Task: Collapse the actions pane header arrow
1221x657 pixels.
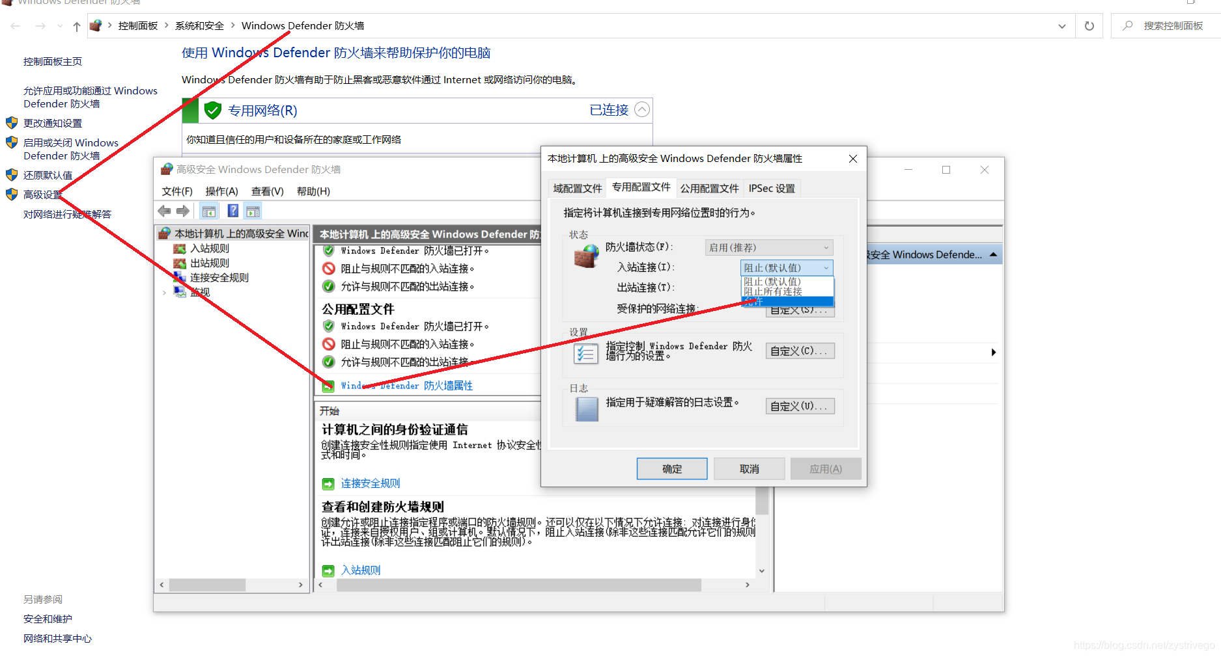Action: pos(993,254)
